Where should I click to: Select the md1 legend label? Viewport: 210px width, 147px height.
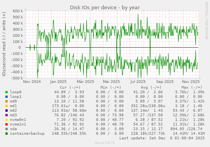point(13,106)
